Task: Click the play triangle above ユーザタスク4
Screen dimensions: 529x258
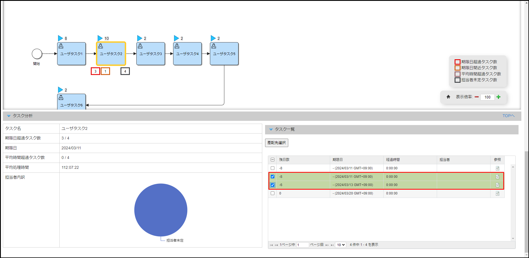Action: tap(176, 38)
